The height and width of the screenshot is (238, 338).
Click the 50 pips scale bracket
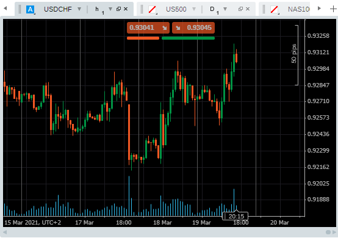coord(295,55)
